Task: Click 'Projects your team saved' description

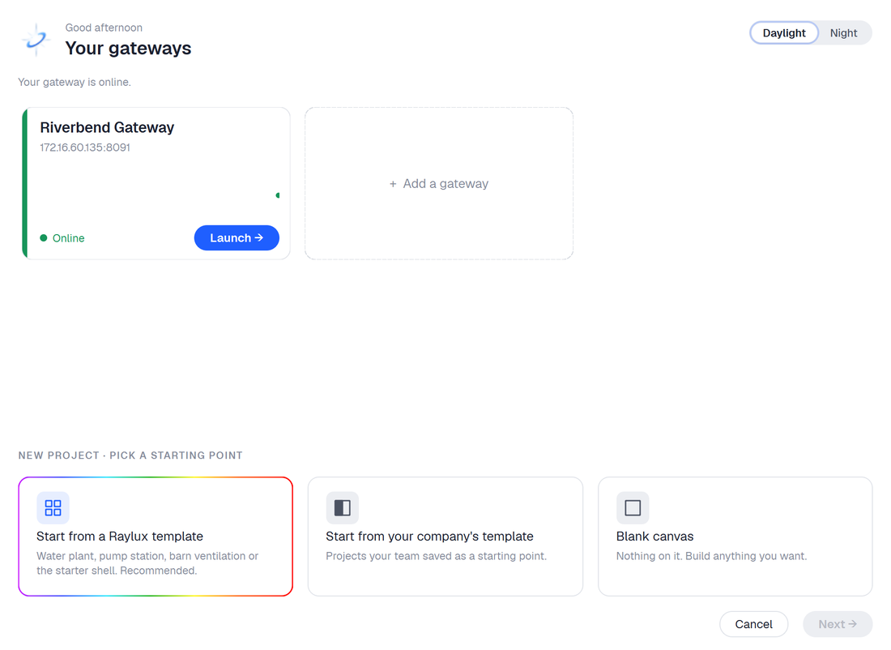Action: click(x=436, y=556)
